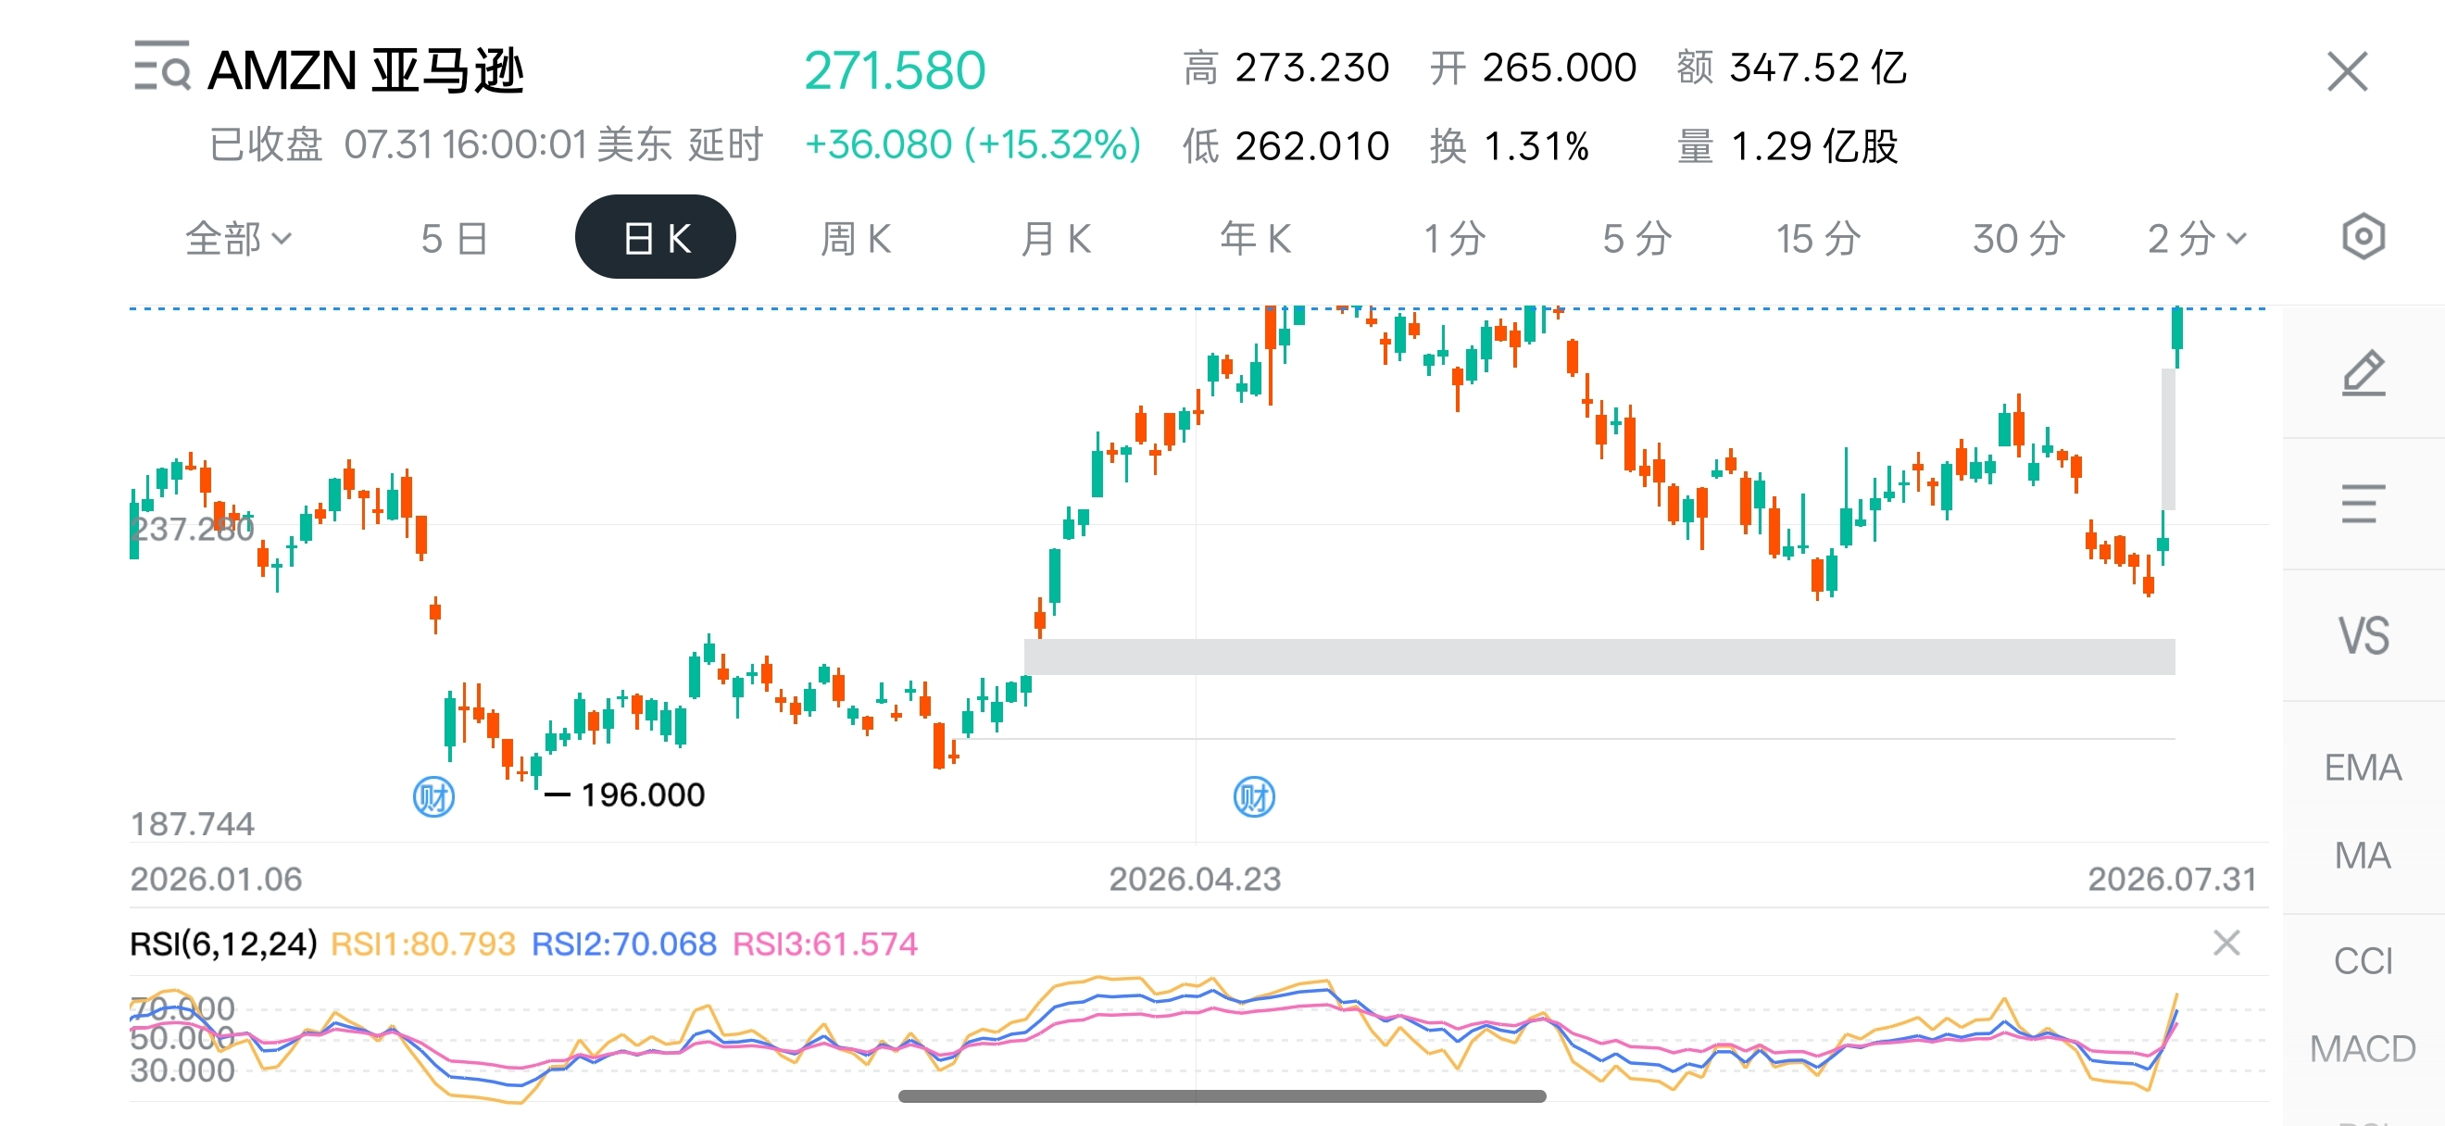2445x1126 pixels.
Task: Select the 1分 interval tab
Action: pos(1455,238)
